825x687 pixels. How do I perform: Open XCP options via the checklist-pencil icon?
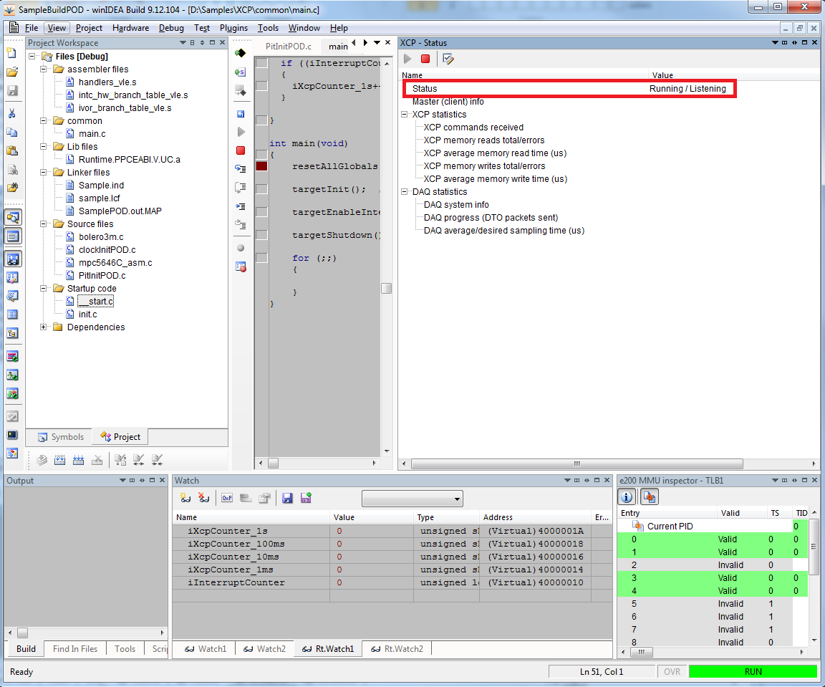[448, 59]
